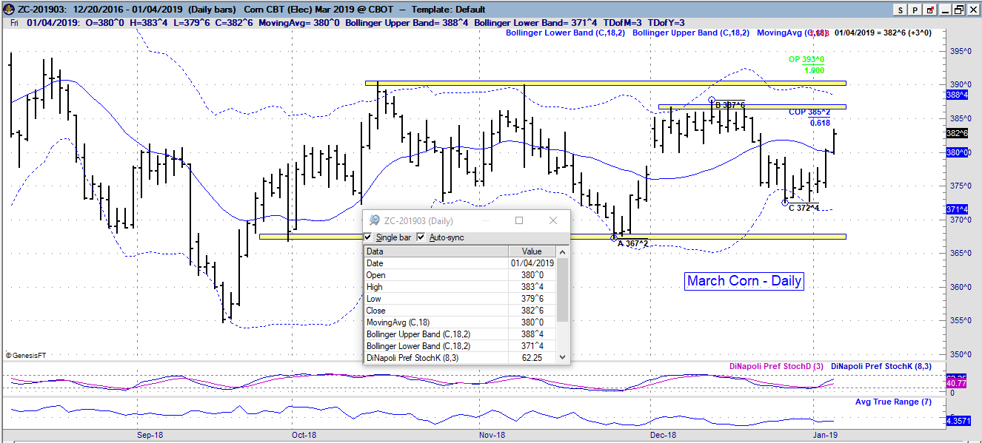Select the High row in data window

[460, 287]
